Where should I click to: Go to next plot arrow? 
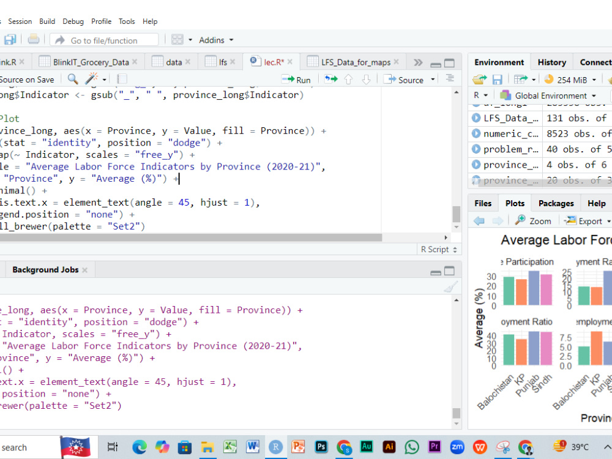pyautogui.click(x=498, y=221)
